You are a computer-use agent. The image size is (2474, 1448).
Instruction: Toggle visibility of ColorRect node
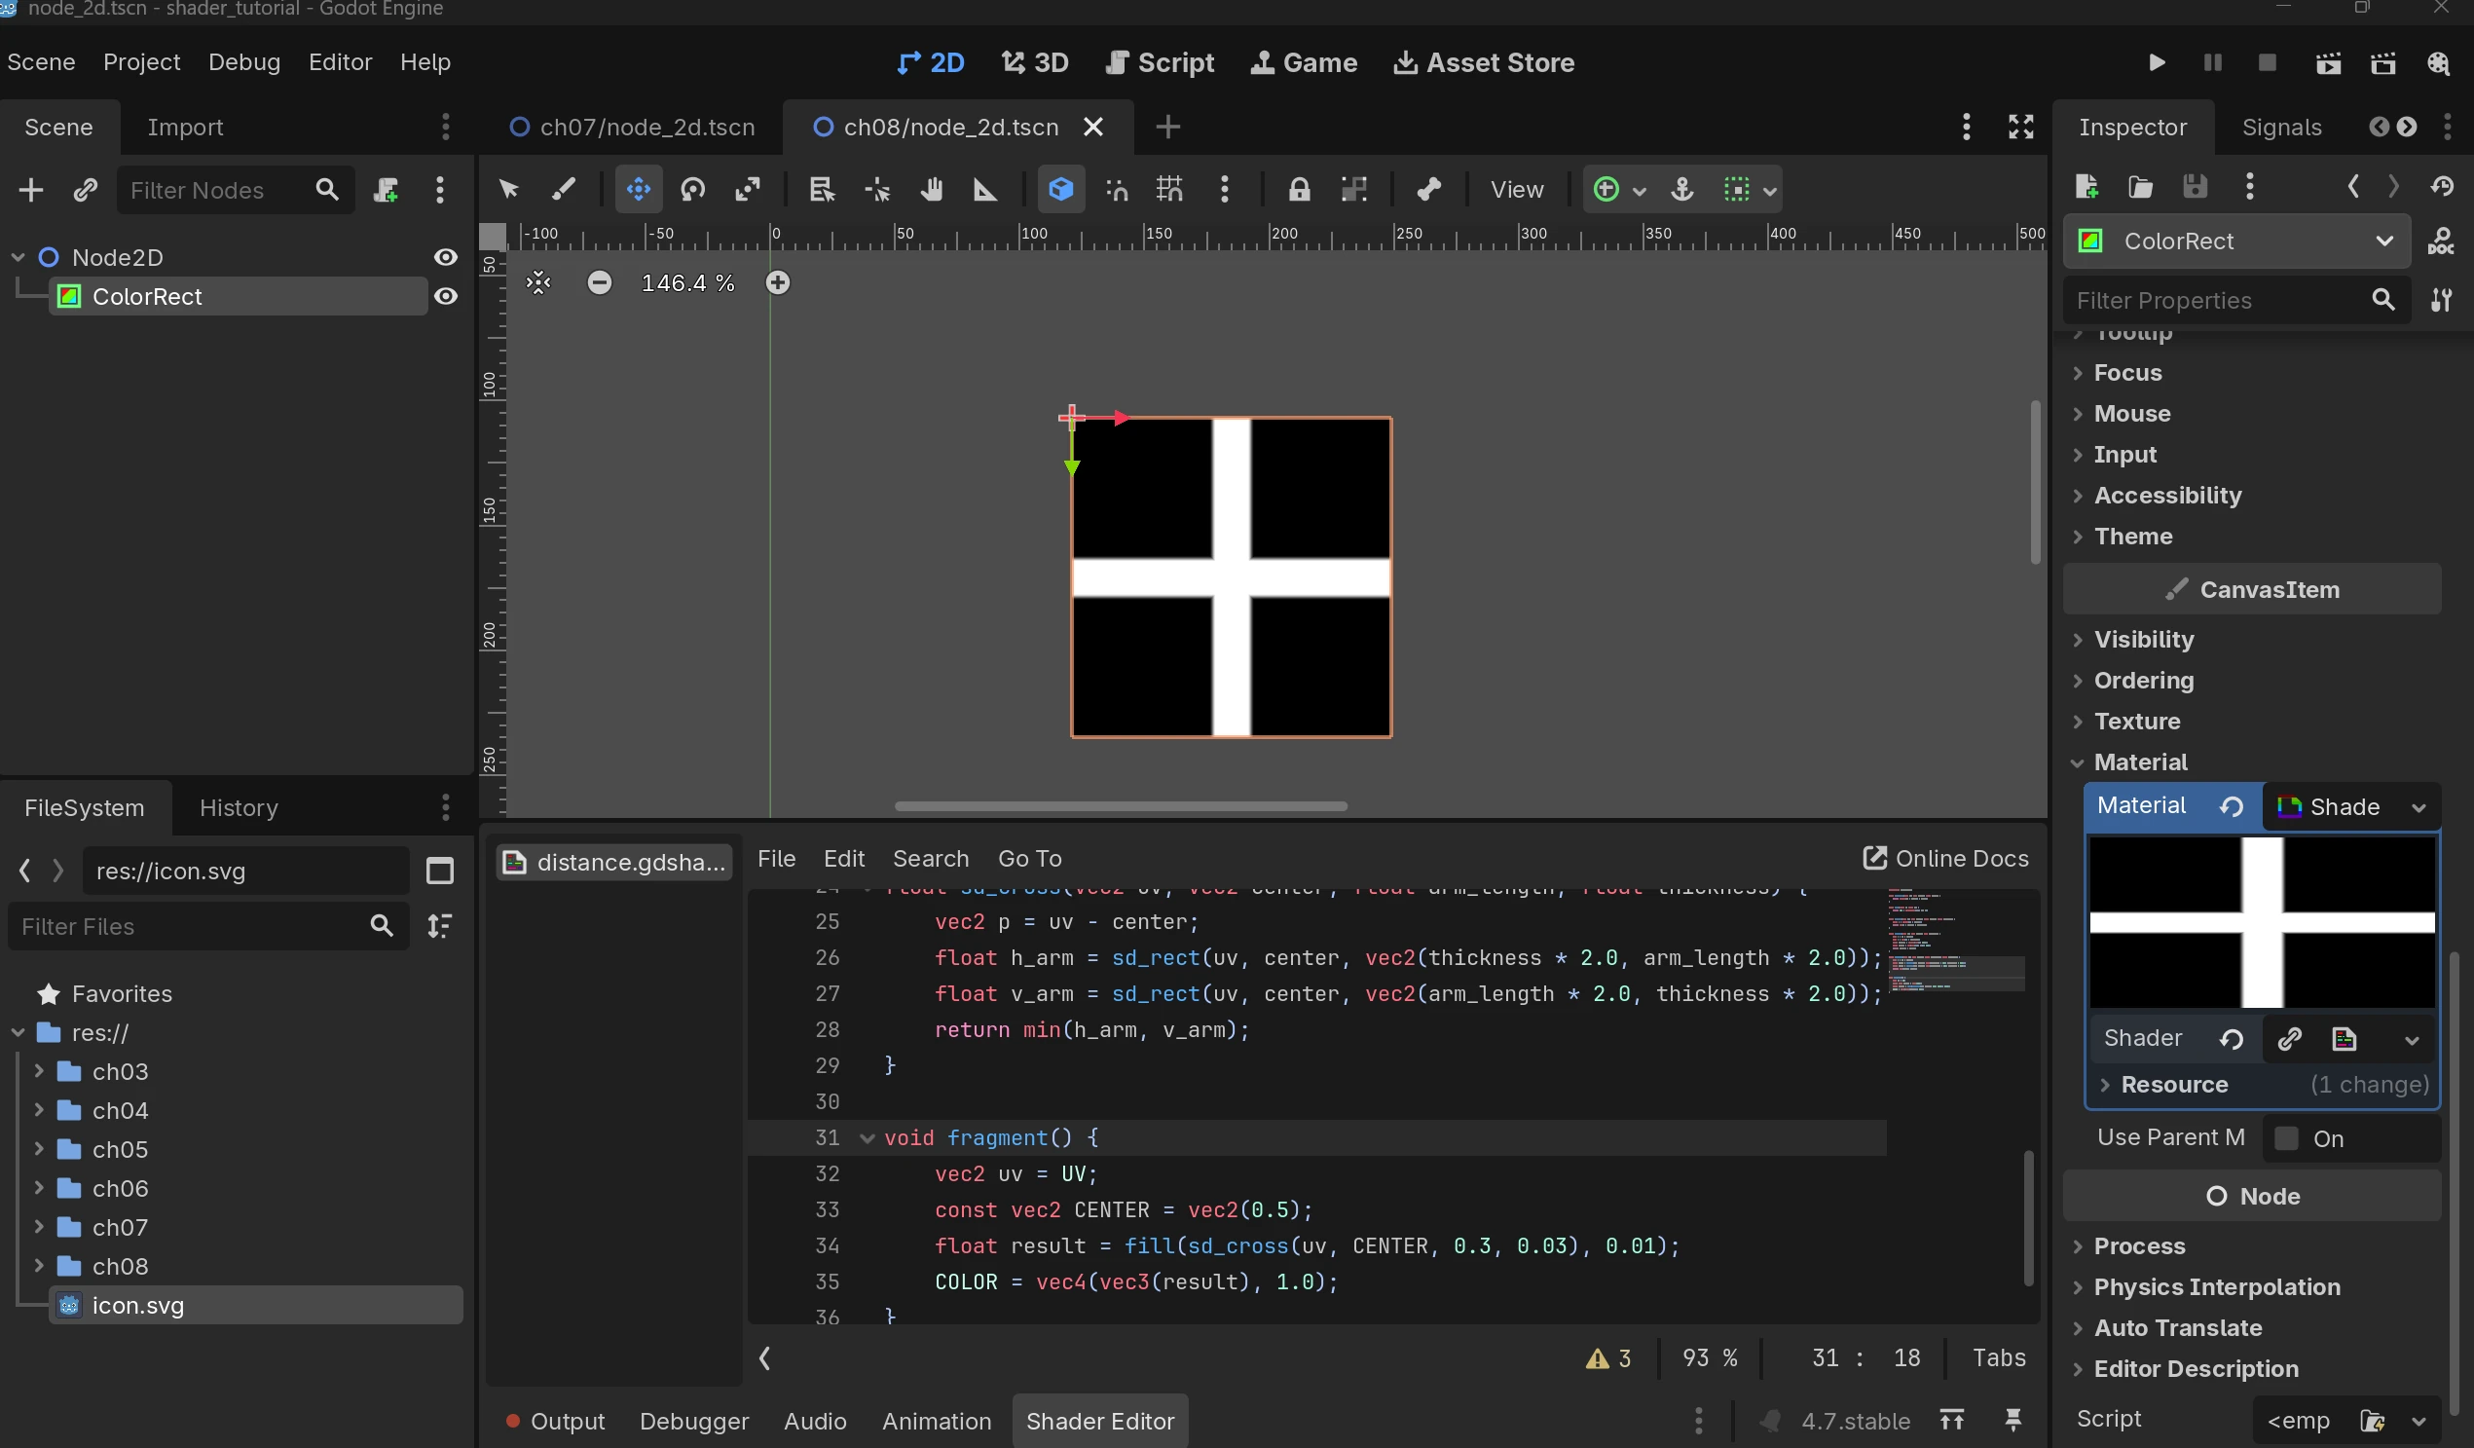click(446, 296)
